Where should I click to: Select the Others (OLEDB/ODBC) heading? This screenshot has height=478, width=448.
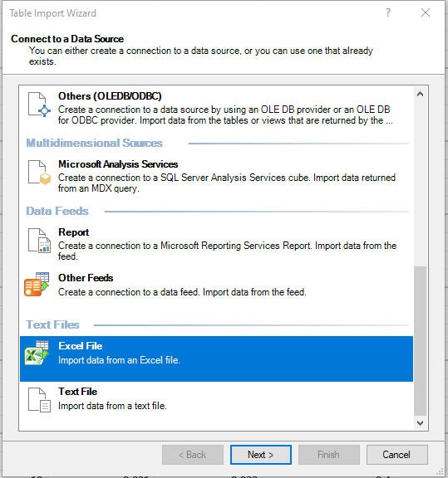point(110,96)
